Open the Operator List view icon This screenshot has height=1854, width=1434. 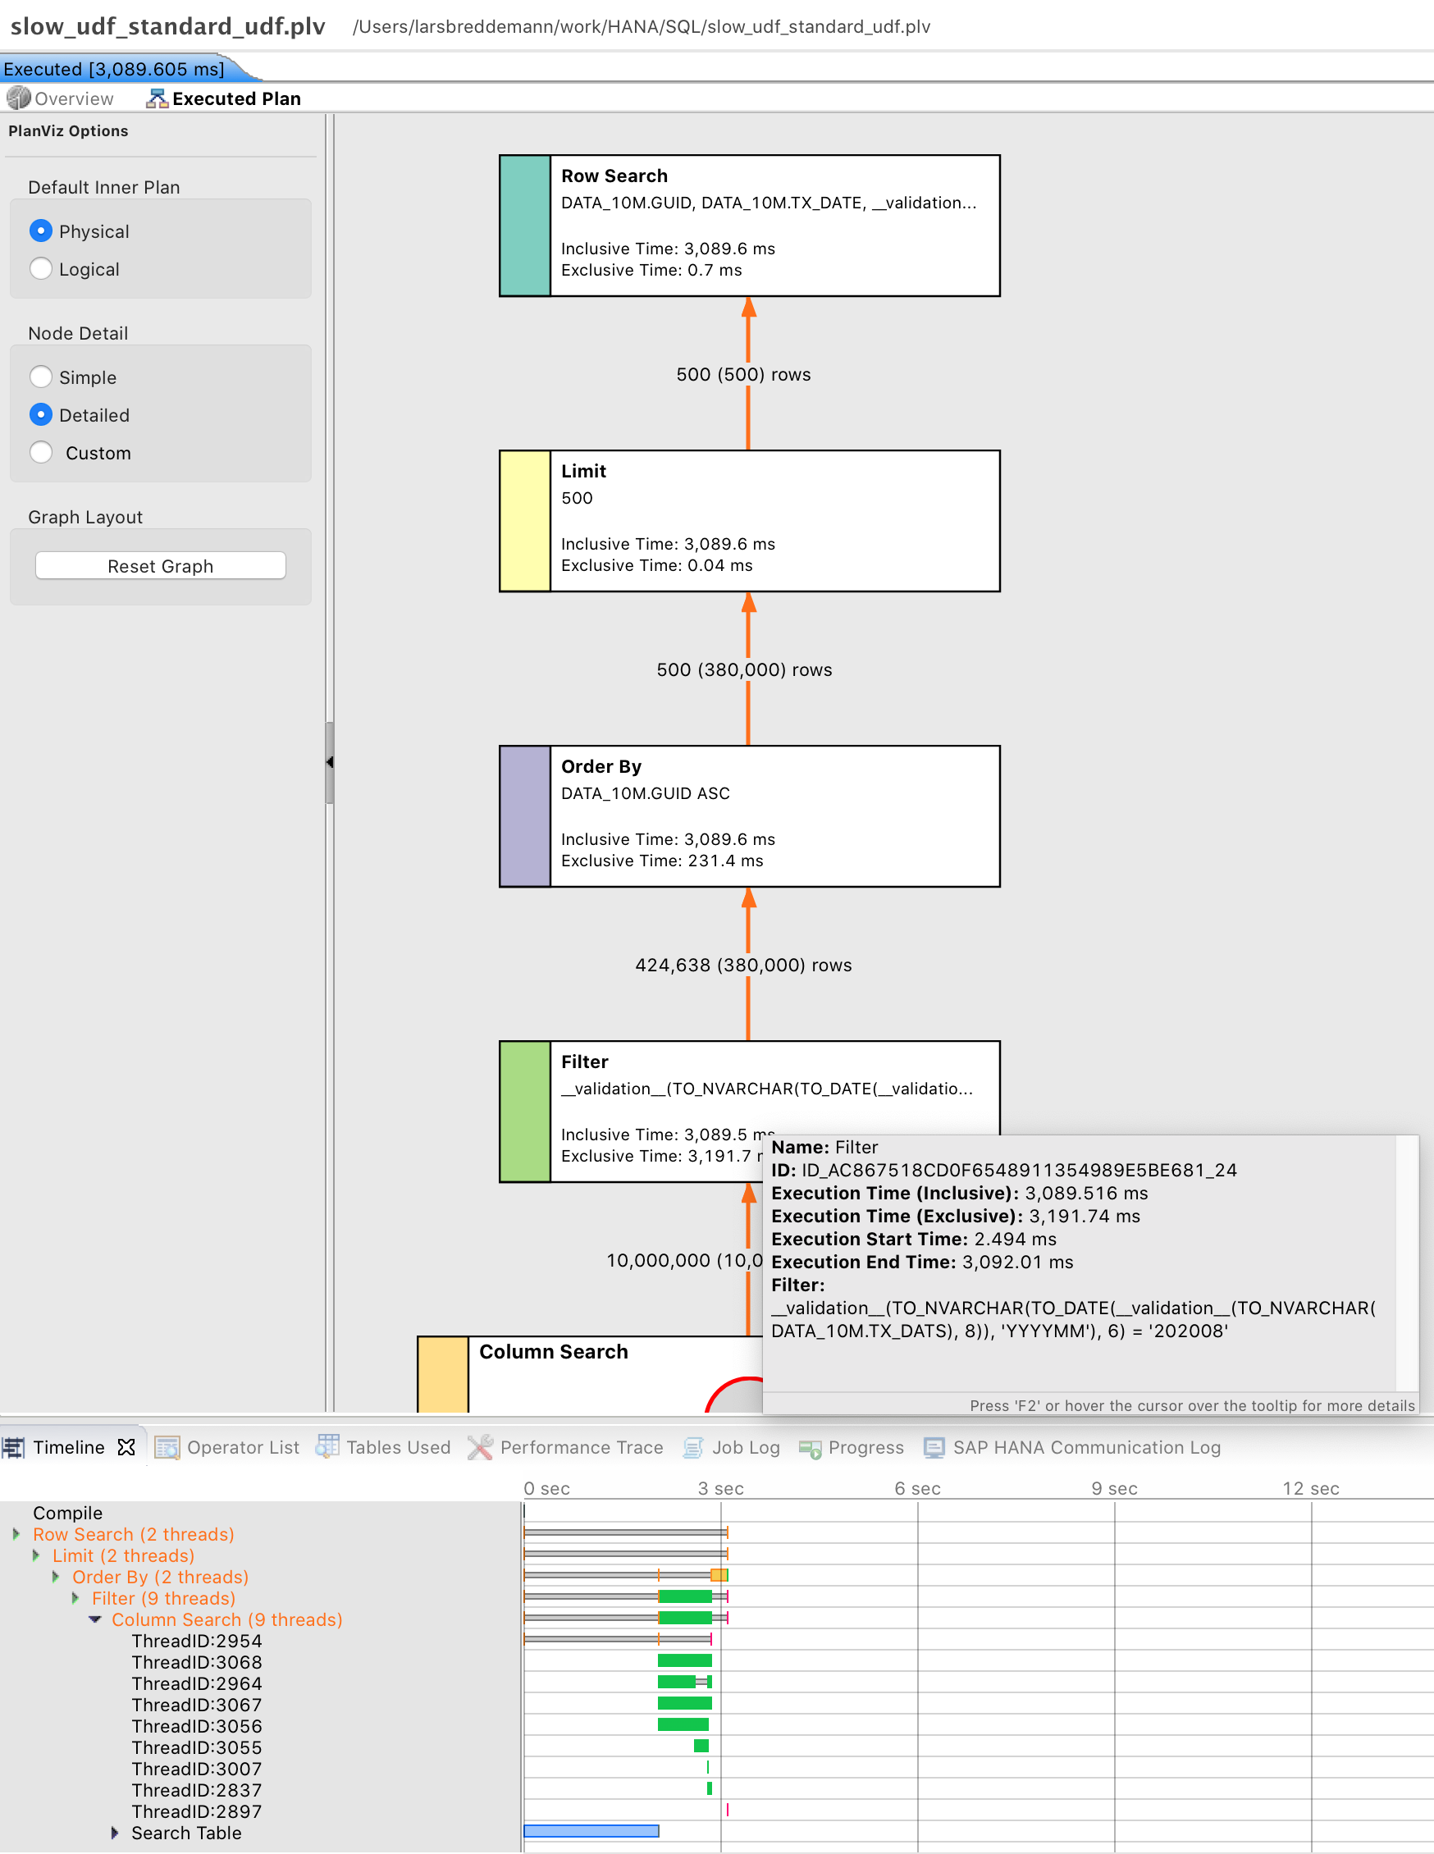coord(167,1447)
